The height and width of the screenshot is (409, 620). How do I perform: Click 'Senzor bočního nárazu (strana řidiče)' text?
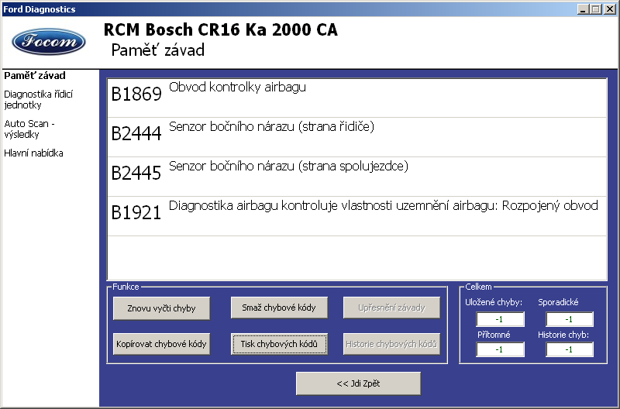pyautogui.click(x=271, y=126)
